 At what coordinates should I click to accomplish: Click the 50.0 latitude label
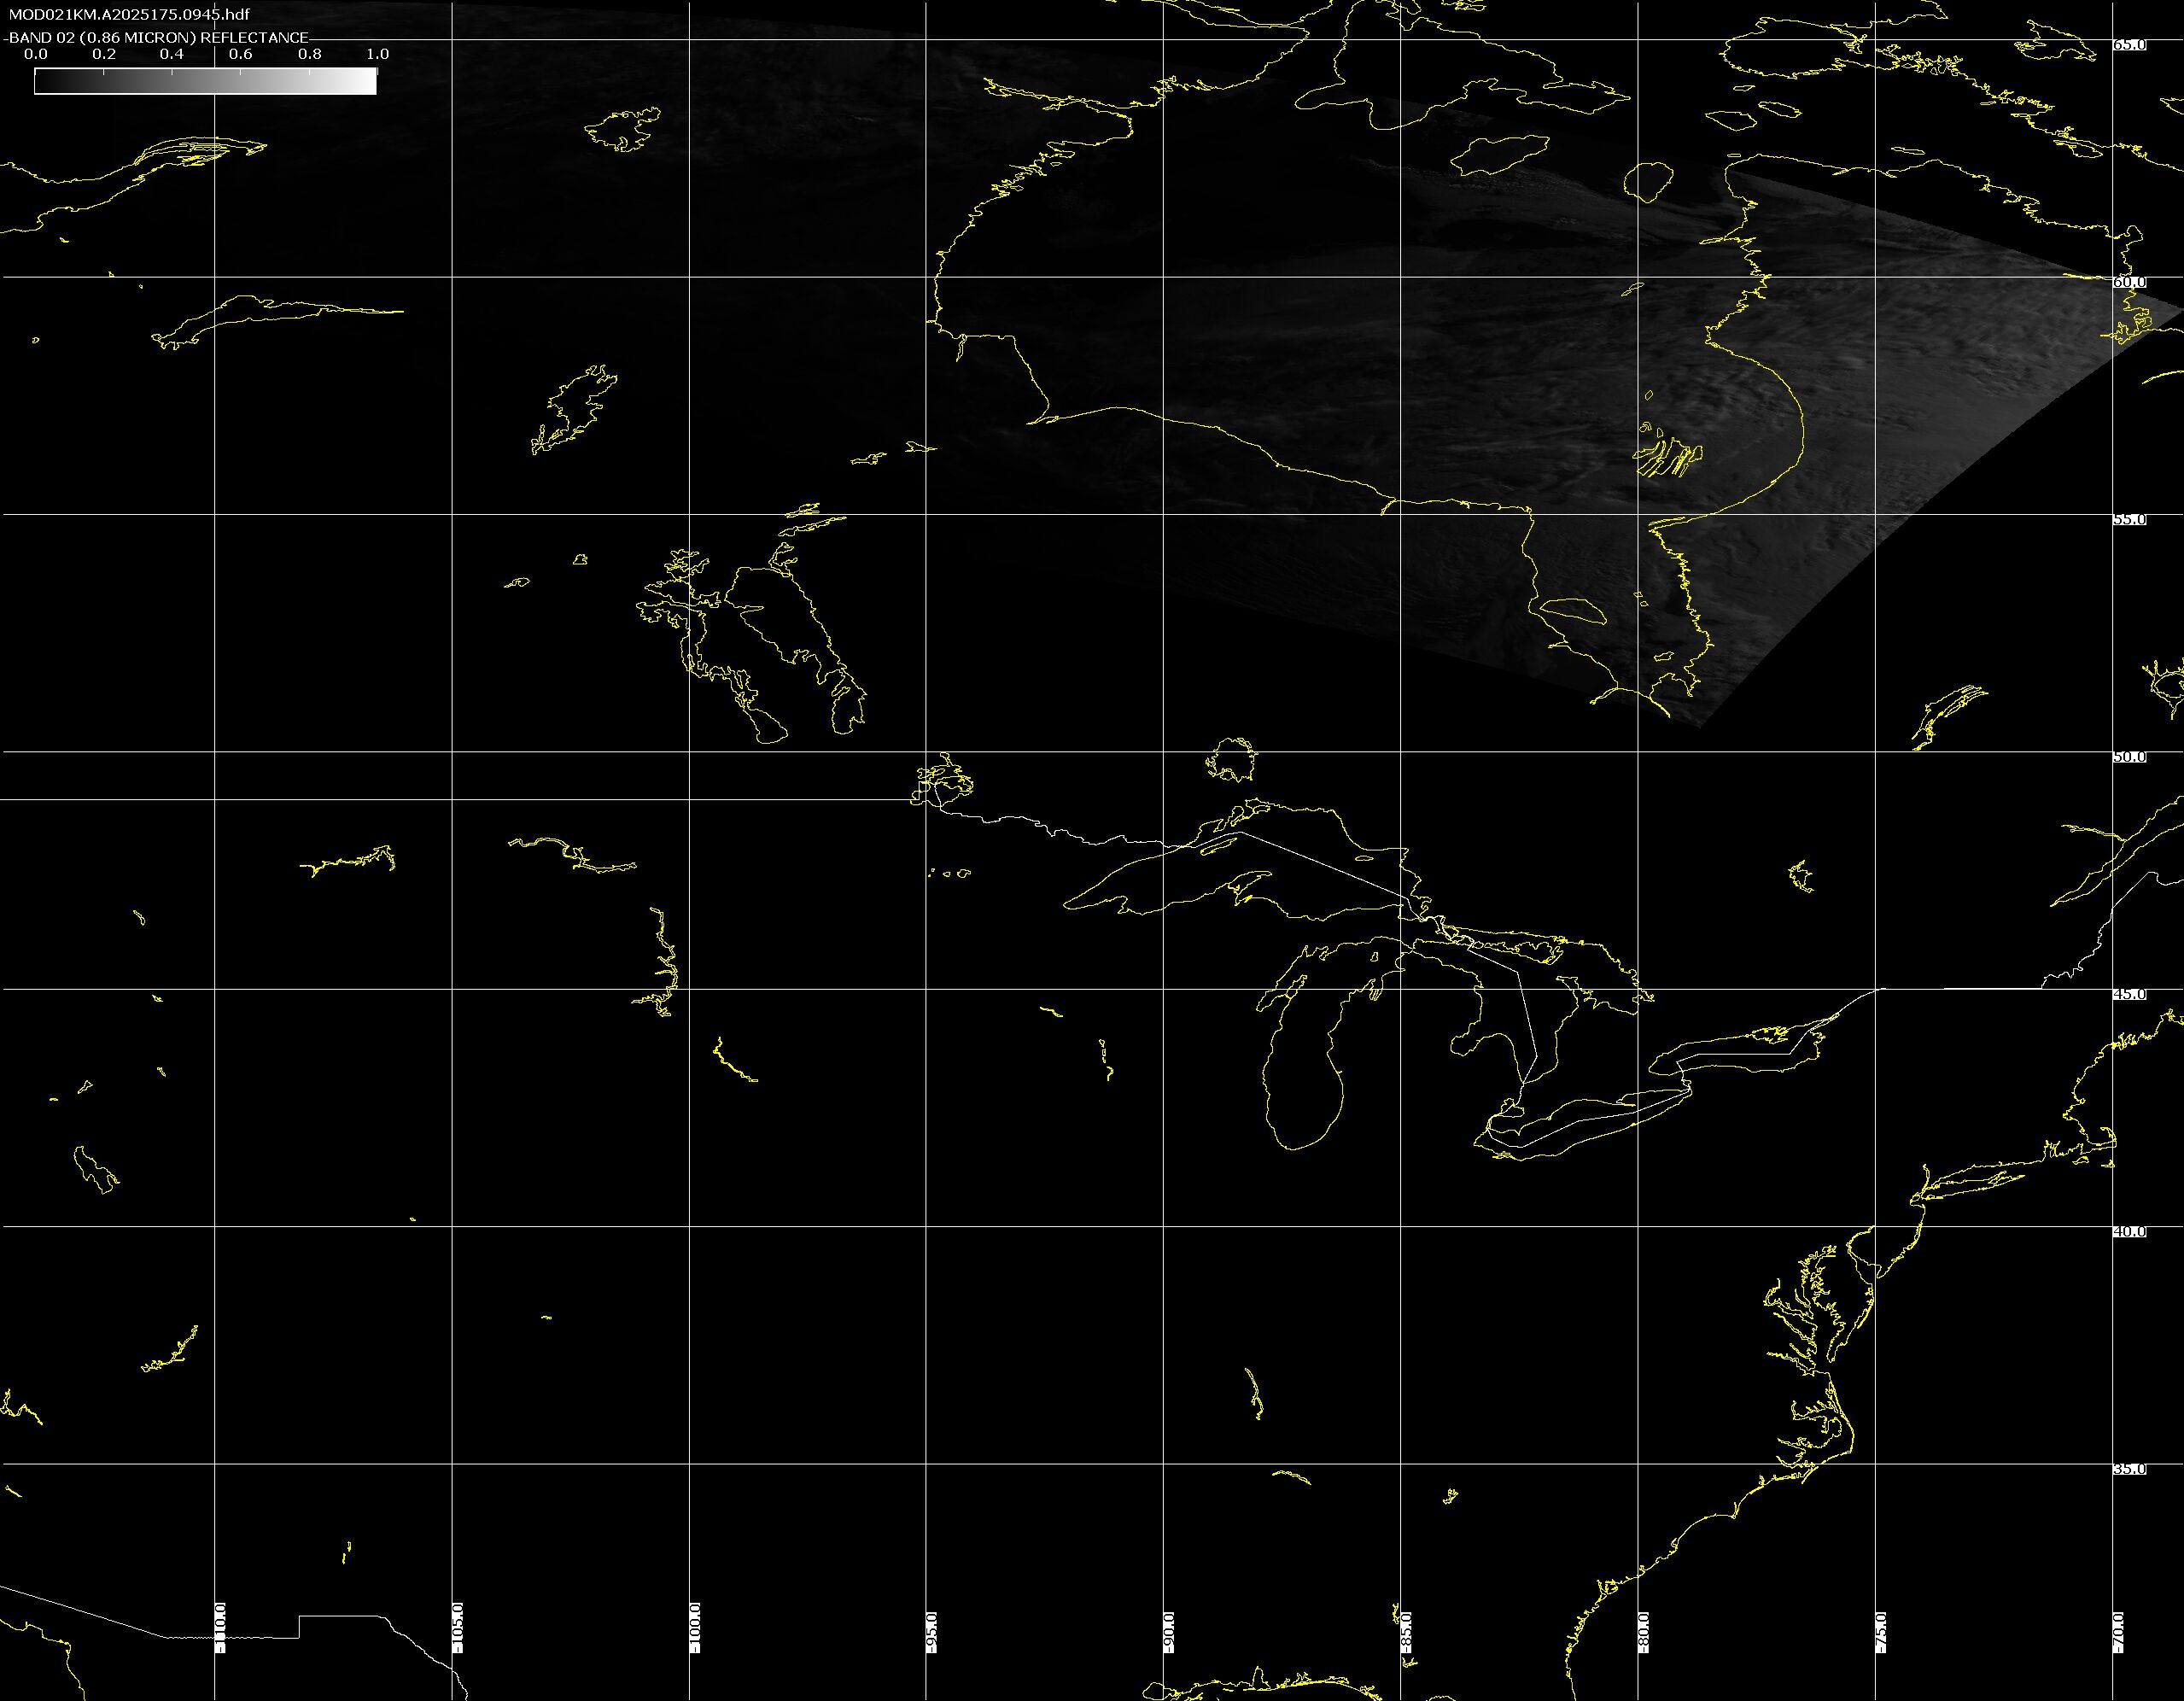pyautogui.click(x=2129, y=757)
